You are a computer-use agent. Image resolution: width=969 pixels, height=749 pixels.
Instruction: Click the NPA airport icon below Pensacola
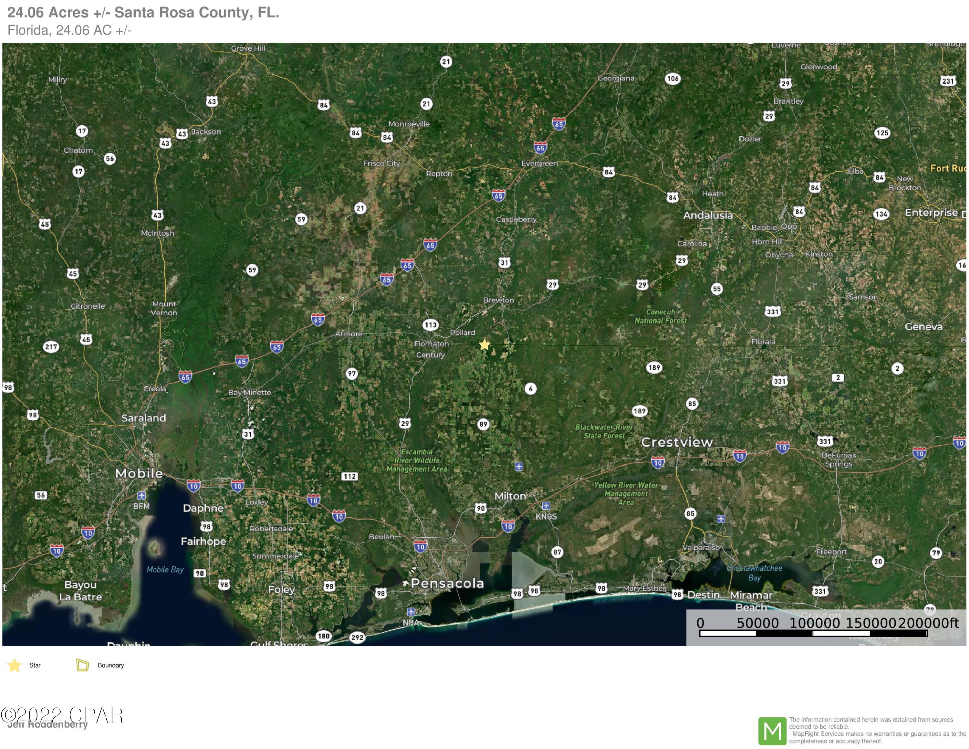click(411, 612)
